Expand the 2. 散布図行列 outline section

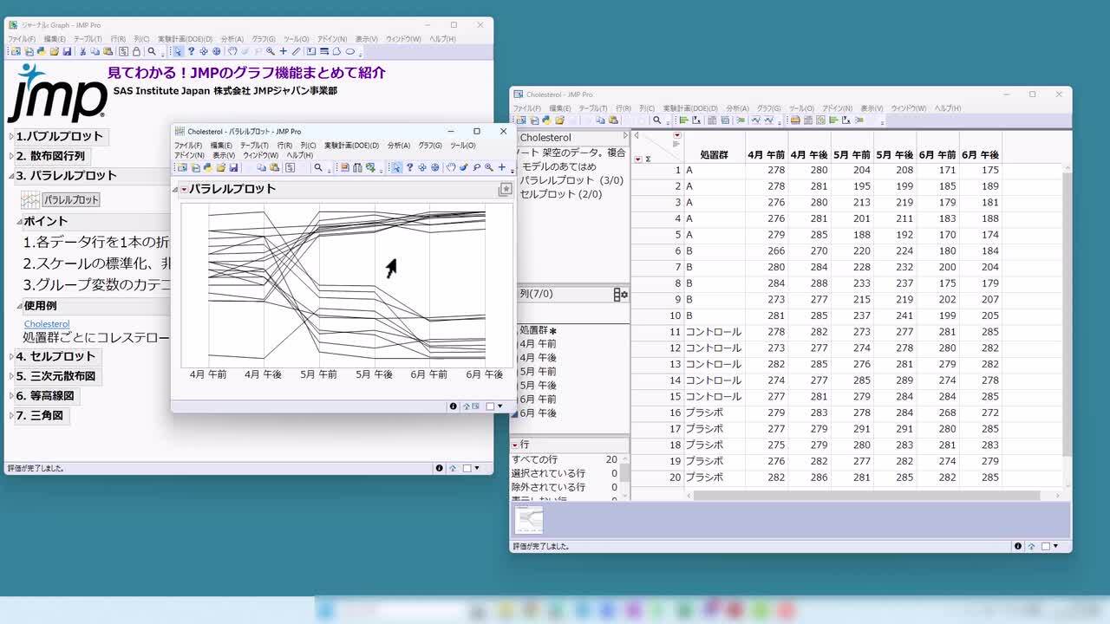(x=12, y=156)
